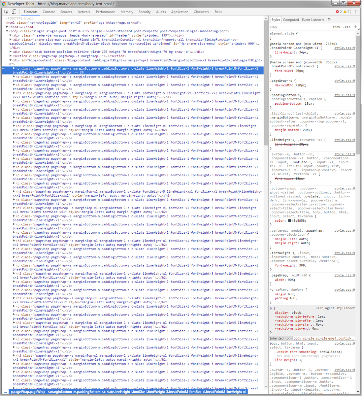This screenshot has width=362, height=396.
Task: Switch to the Console tab
Action: pos(49,12)
